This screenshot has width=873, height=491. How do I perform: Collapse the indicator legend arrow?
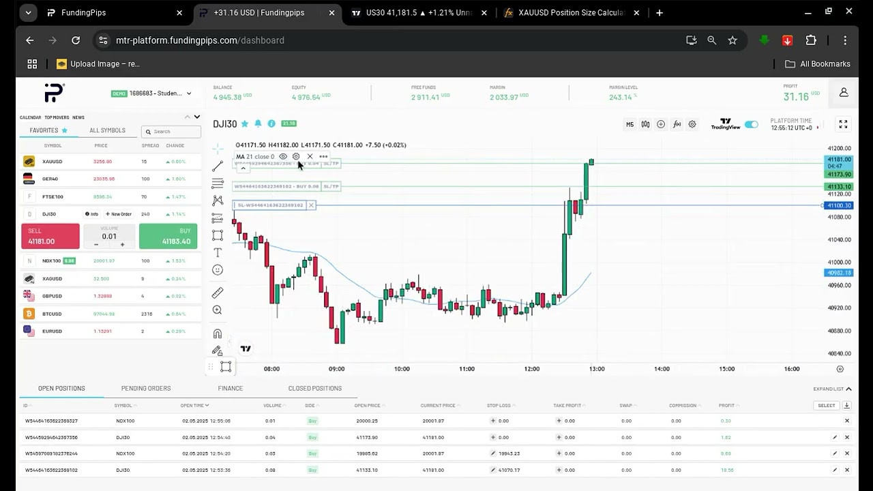click(x=243, y=168)
